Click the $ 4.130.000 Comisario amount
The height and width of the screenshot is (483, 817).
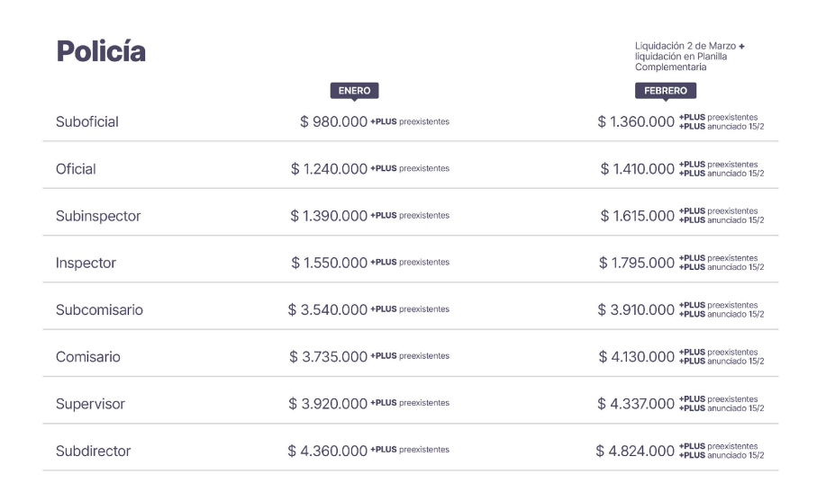point(636,357)
